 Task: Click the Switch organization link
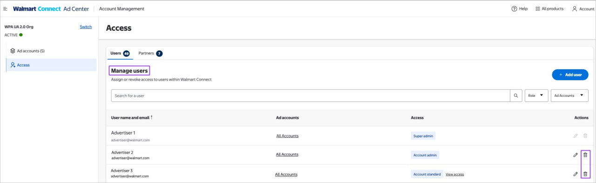tap(86, 27)
